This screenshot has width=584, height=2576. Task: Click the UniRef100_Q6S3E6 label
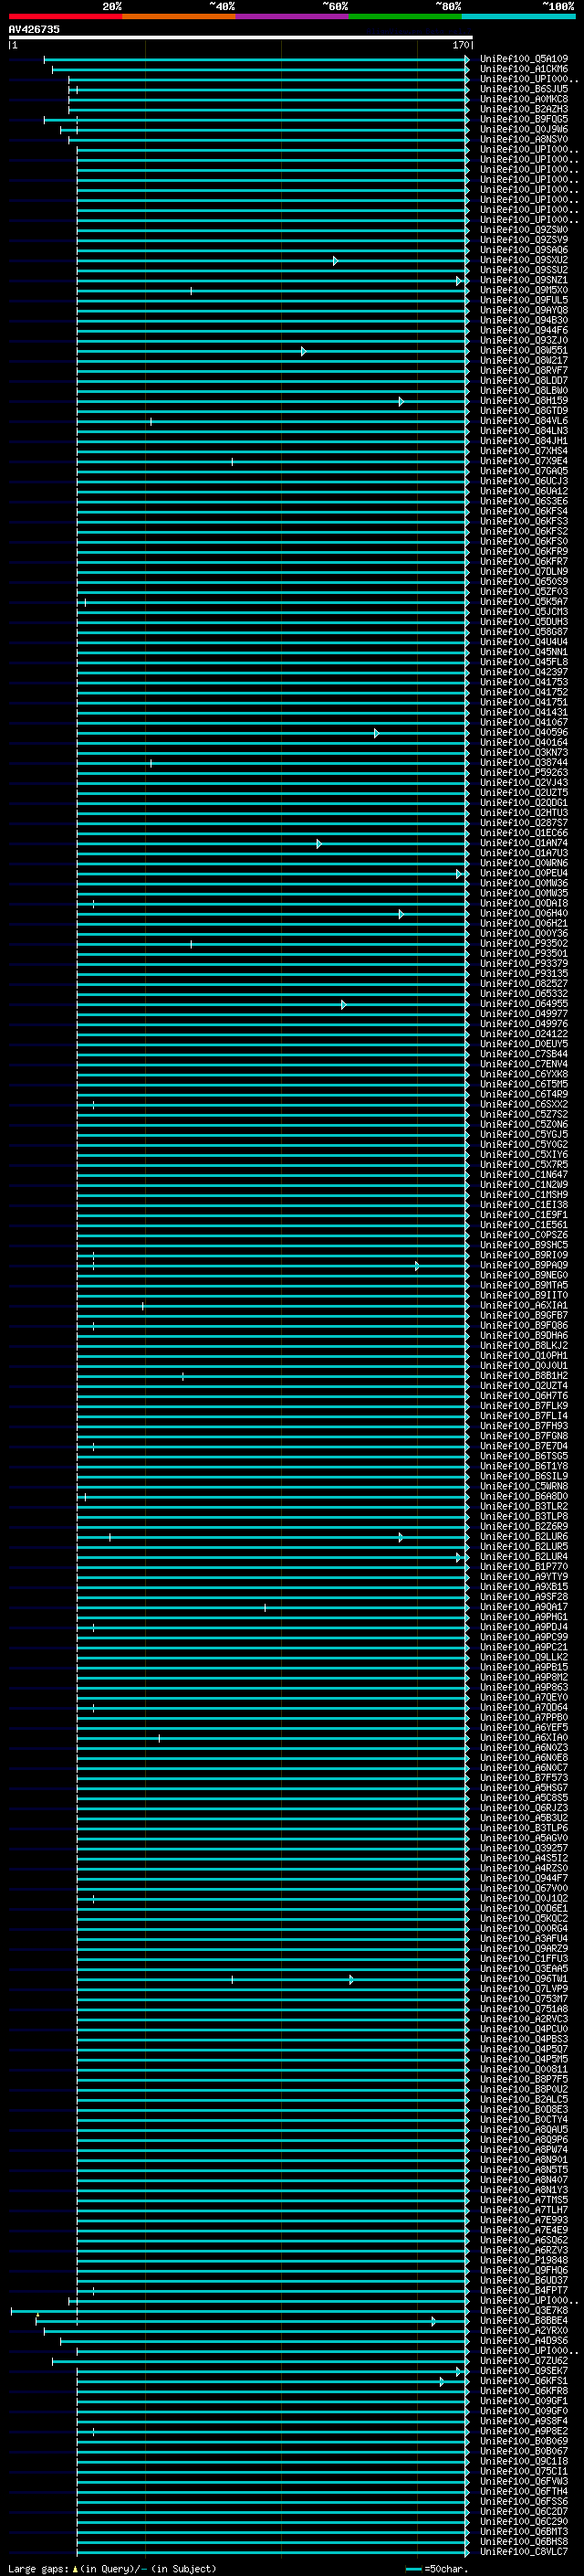524,501
